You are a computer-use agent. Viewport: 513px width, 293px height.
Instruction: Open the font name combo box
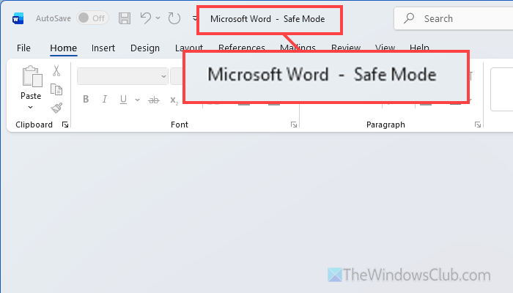point(122,76)
